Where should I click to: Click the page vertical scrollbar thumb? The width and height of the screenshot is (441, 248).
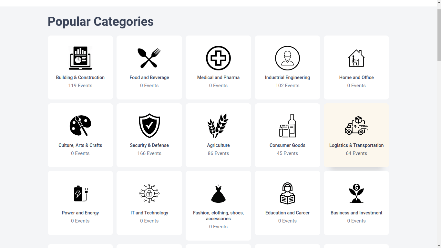(x=439, y=35)
